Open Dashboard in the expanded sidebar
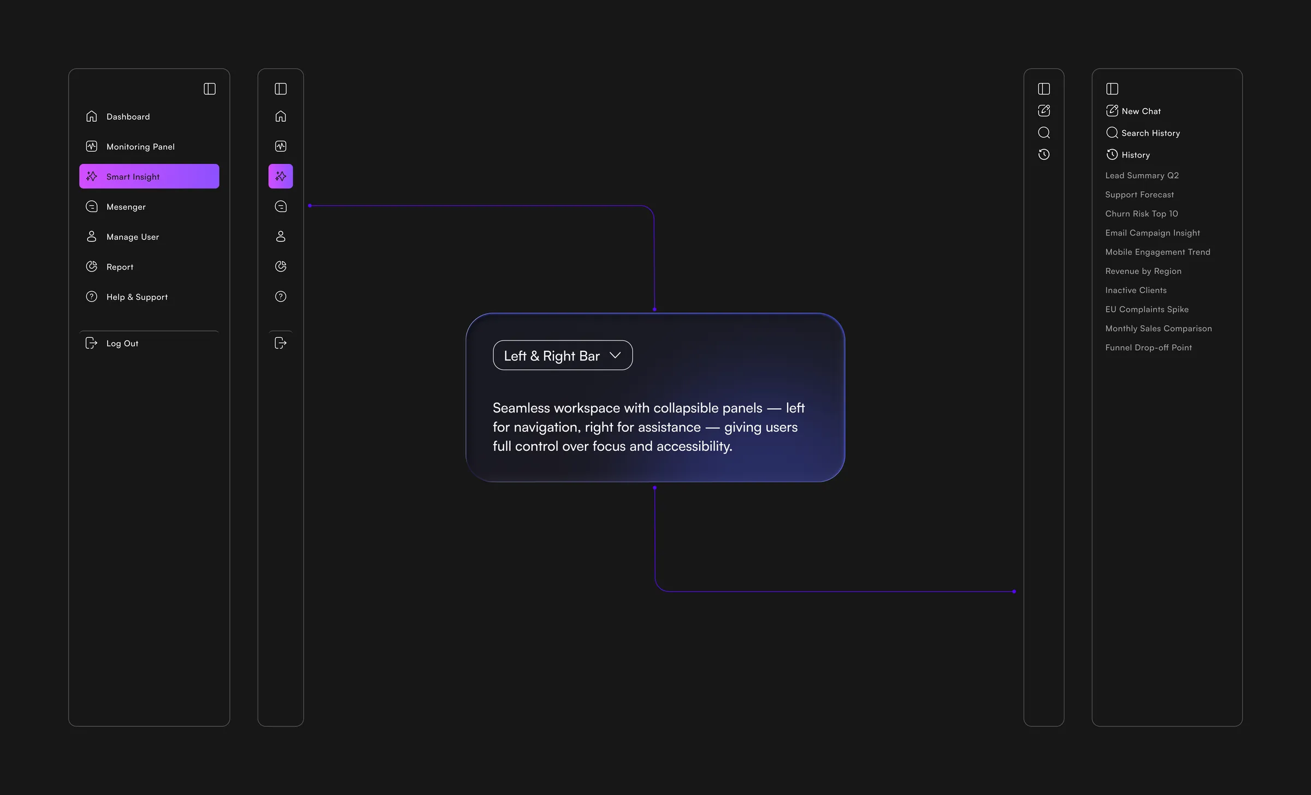Viewport: 1311px width, 795px height. (149, 116)
